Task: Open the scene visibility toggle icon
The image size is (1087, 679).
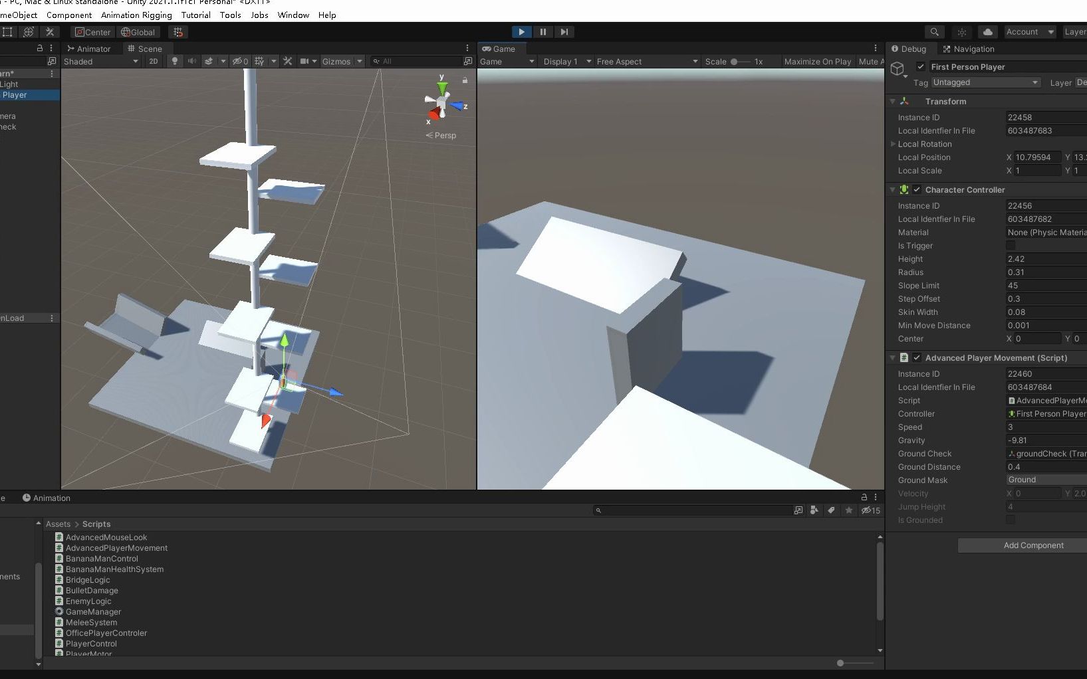Action: (238, 61)
